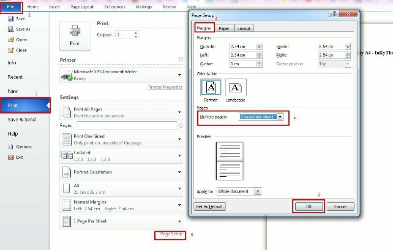Switch to the Paper tab
The image size is (393, 250).
point(224,28)
